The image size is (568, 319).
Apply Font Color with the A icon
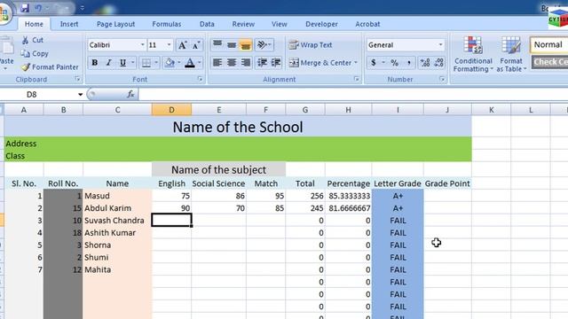pyautogui.click(x=190, y=63)
